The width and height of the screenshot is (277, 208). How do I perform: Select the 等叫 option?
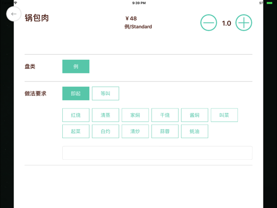(x=105, y=93)
